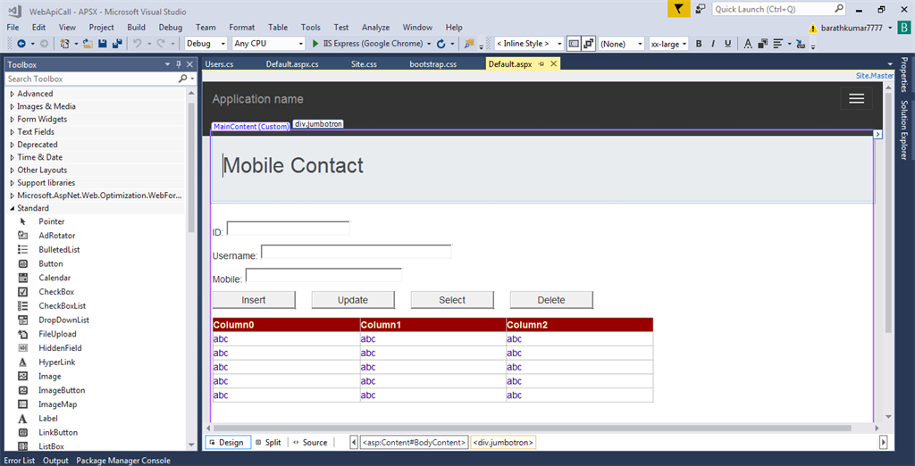
Task: Click the Background Color icon
Action: click(x=763, y=44)
